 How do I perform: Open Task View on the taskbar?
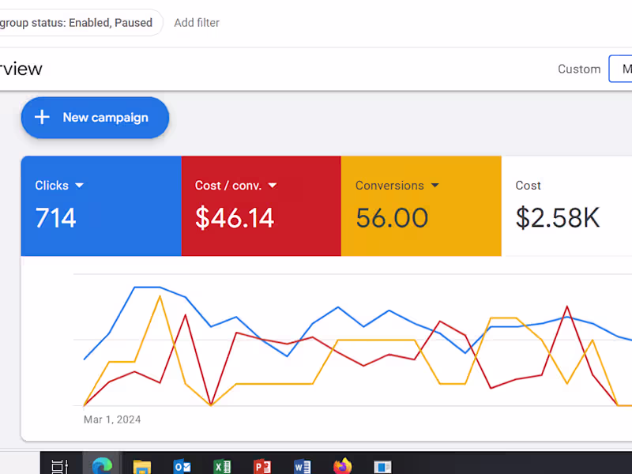[x=60, y=467]
